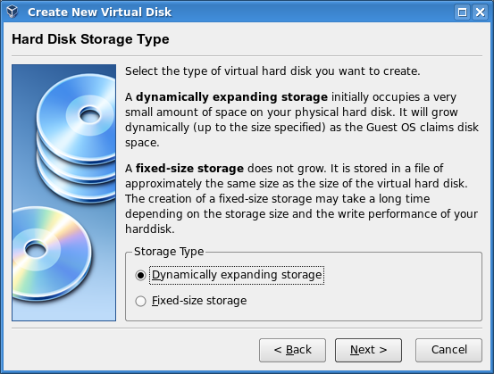The width and height of the screenshot is (494, 374).
Task: Click the rainbow-colored CD image
Action: point(52,253)
